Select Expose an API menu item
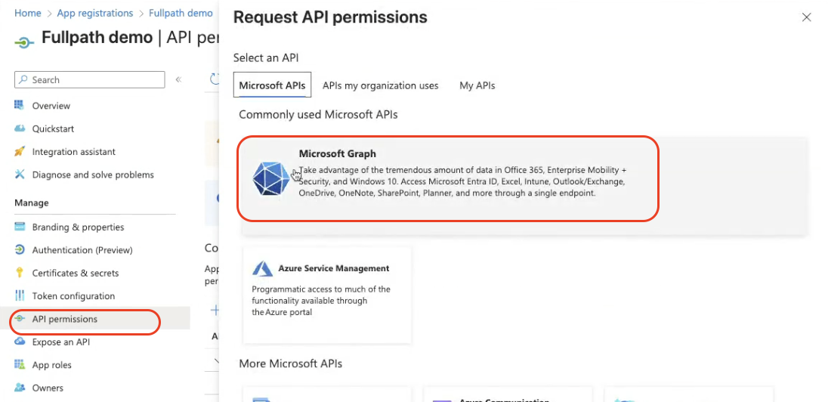The width and height of the screenshot is (828, 402). click(x=60, y=342)
